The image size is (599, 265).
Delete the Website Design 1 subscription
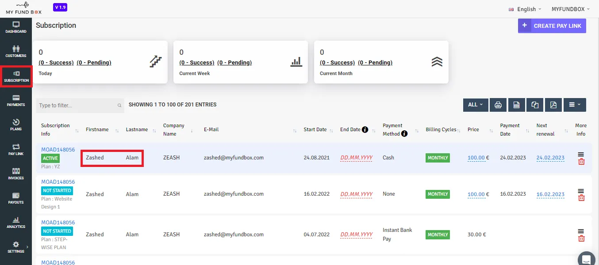pyautogui.click(x=581, y=198)
